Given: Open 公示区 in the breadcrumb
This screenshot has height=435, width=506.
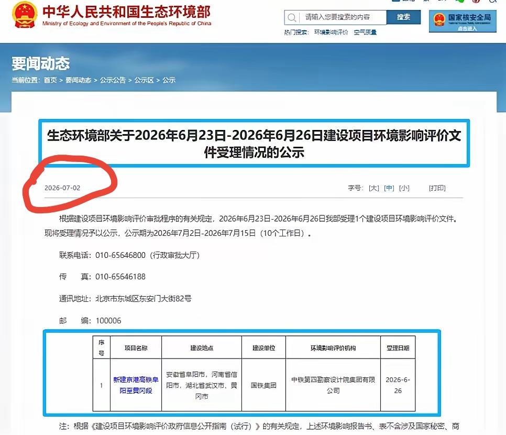Looking at the screenshot, I should [x=144, y=80].
